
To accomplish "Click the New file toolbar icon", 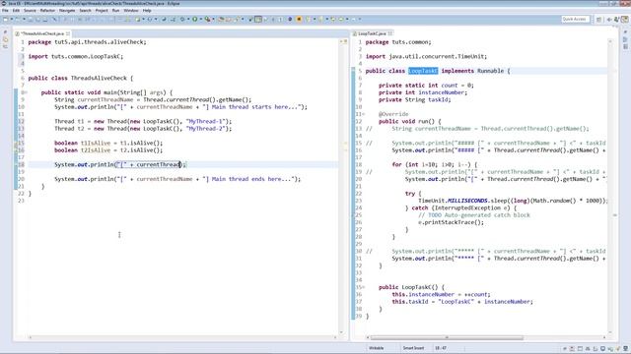I will pos(5,19).
